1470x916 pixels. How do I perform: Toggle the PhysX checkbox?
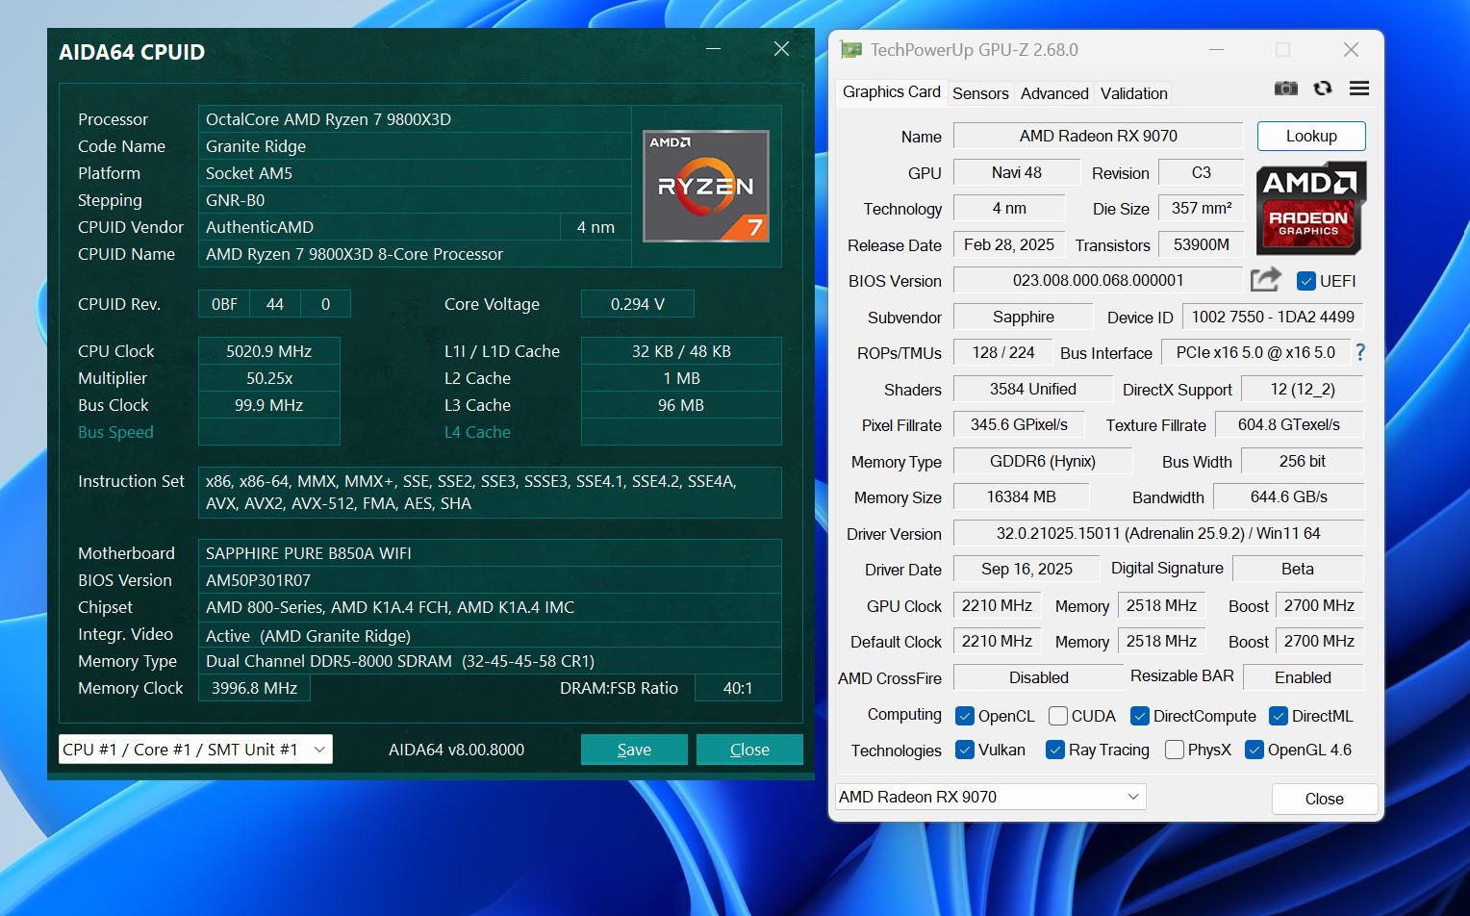tap(1175, 750)
